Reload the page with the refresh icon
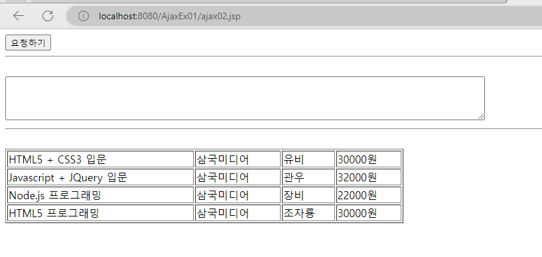 [x=48, y=16]
